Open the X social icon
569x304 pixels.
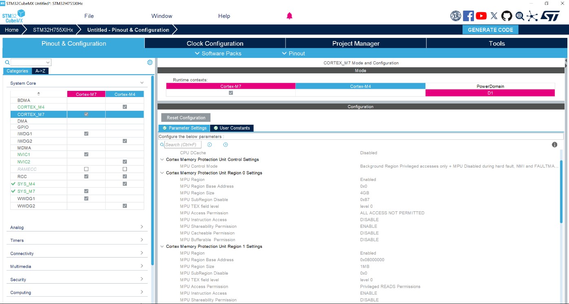click(494, 16)
